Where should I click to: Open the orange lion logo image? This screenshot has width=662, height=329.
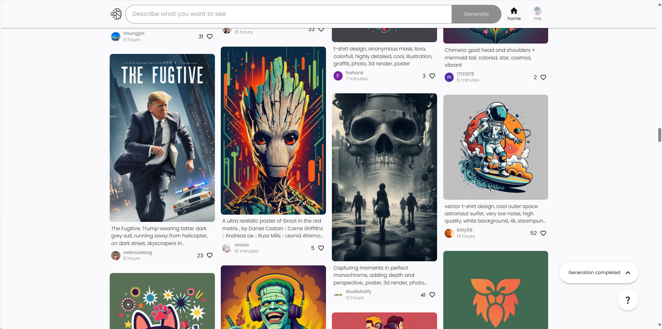click(496, 290)
